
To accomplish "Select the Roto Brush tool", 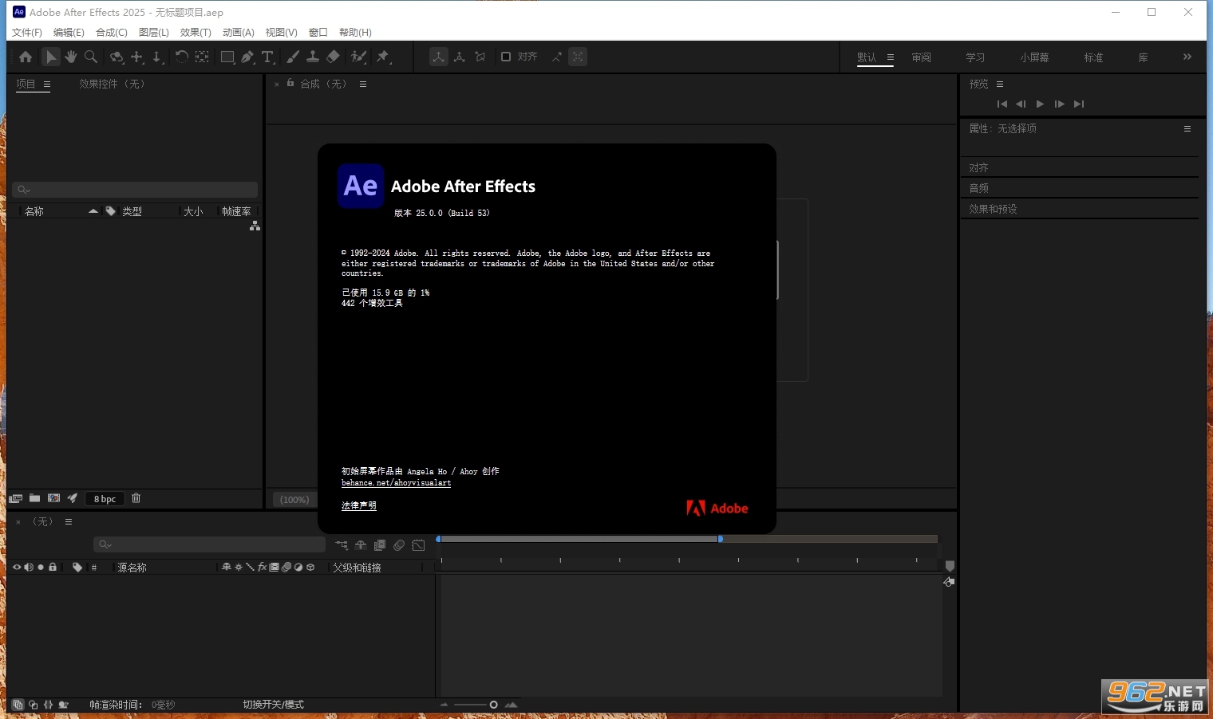I will point(359,57).
